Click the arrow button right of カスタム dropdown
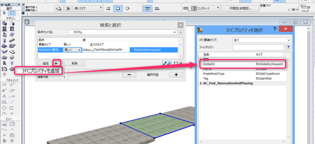Image resolution: width=315 pixels, height=144 pixels. (181, 32)
